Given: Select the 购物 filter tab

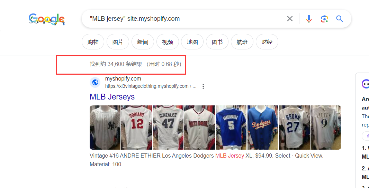Looking at the screenshot, I should click(x=93, y=42).
